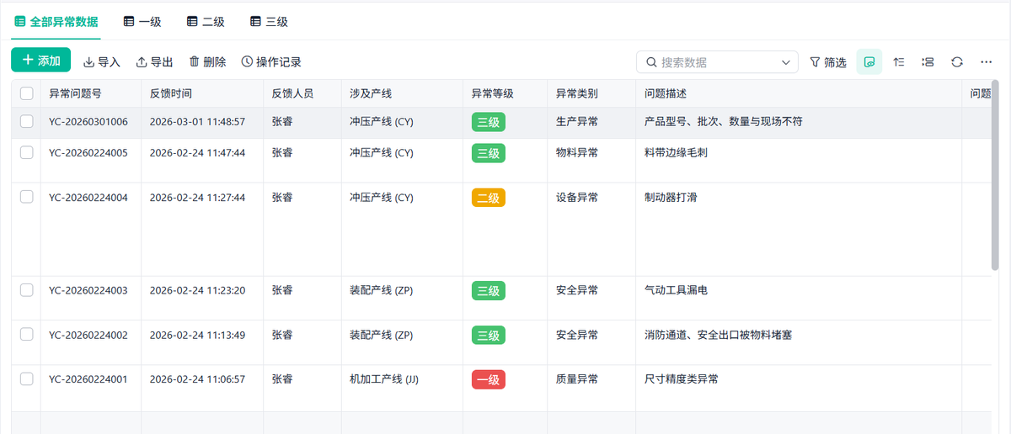Click the refresh data icon
Screen dimensions: 1011x434
957,62
